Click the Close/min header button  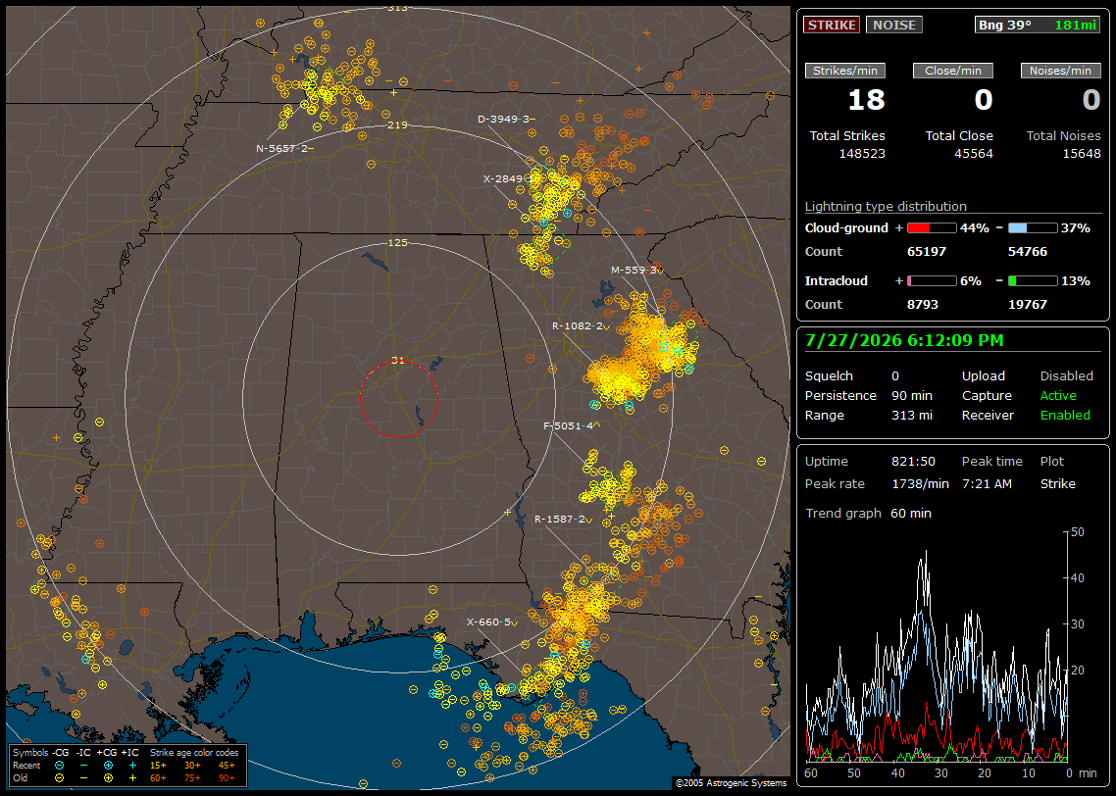coord(953,71)
